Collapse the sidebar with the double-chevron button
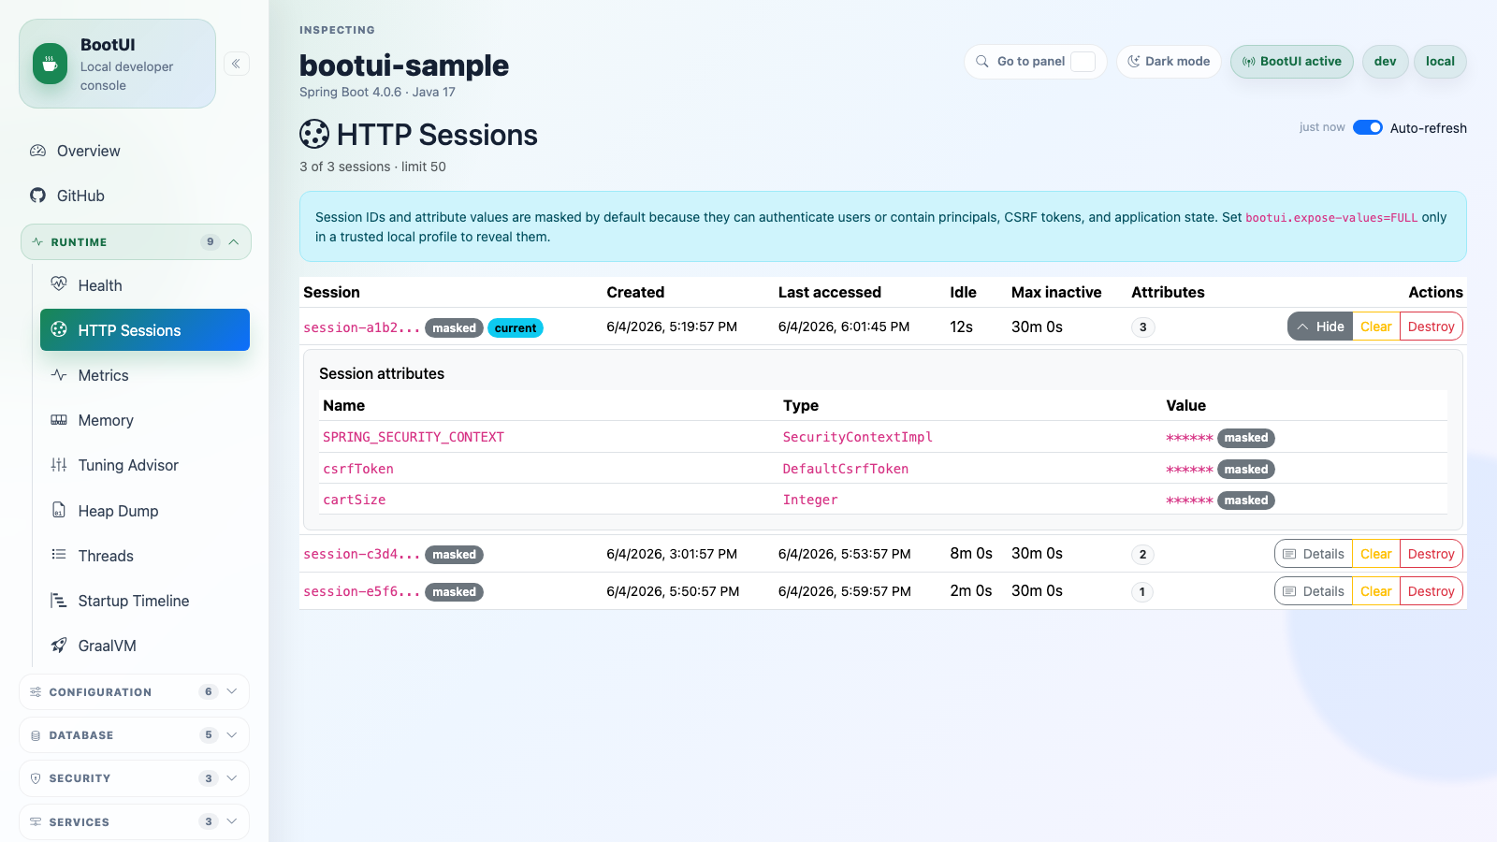Image resolution: width=1497 pixels, height=842 pixels. pyautogui.click(x=237, y=64)
